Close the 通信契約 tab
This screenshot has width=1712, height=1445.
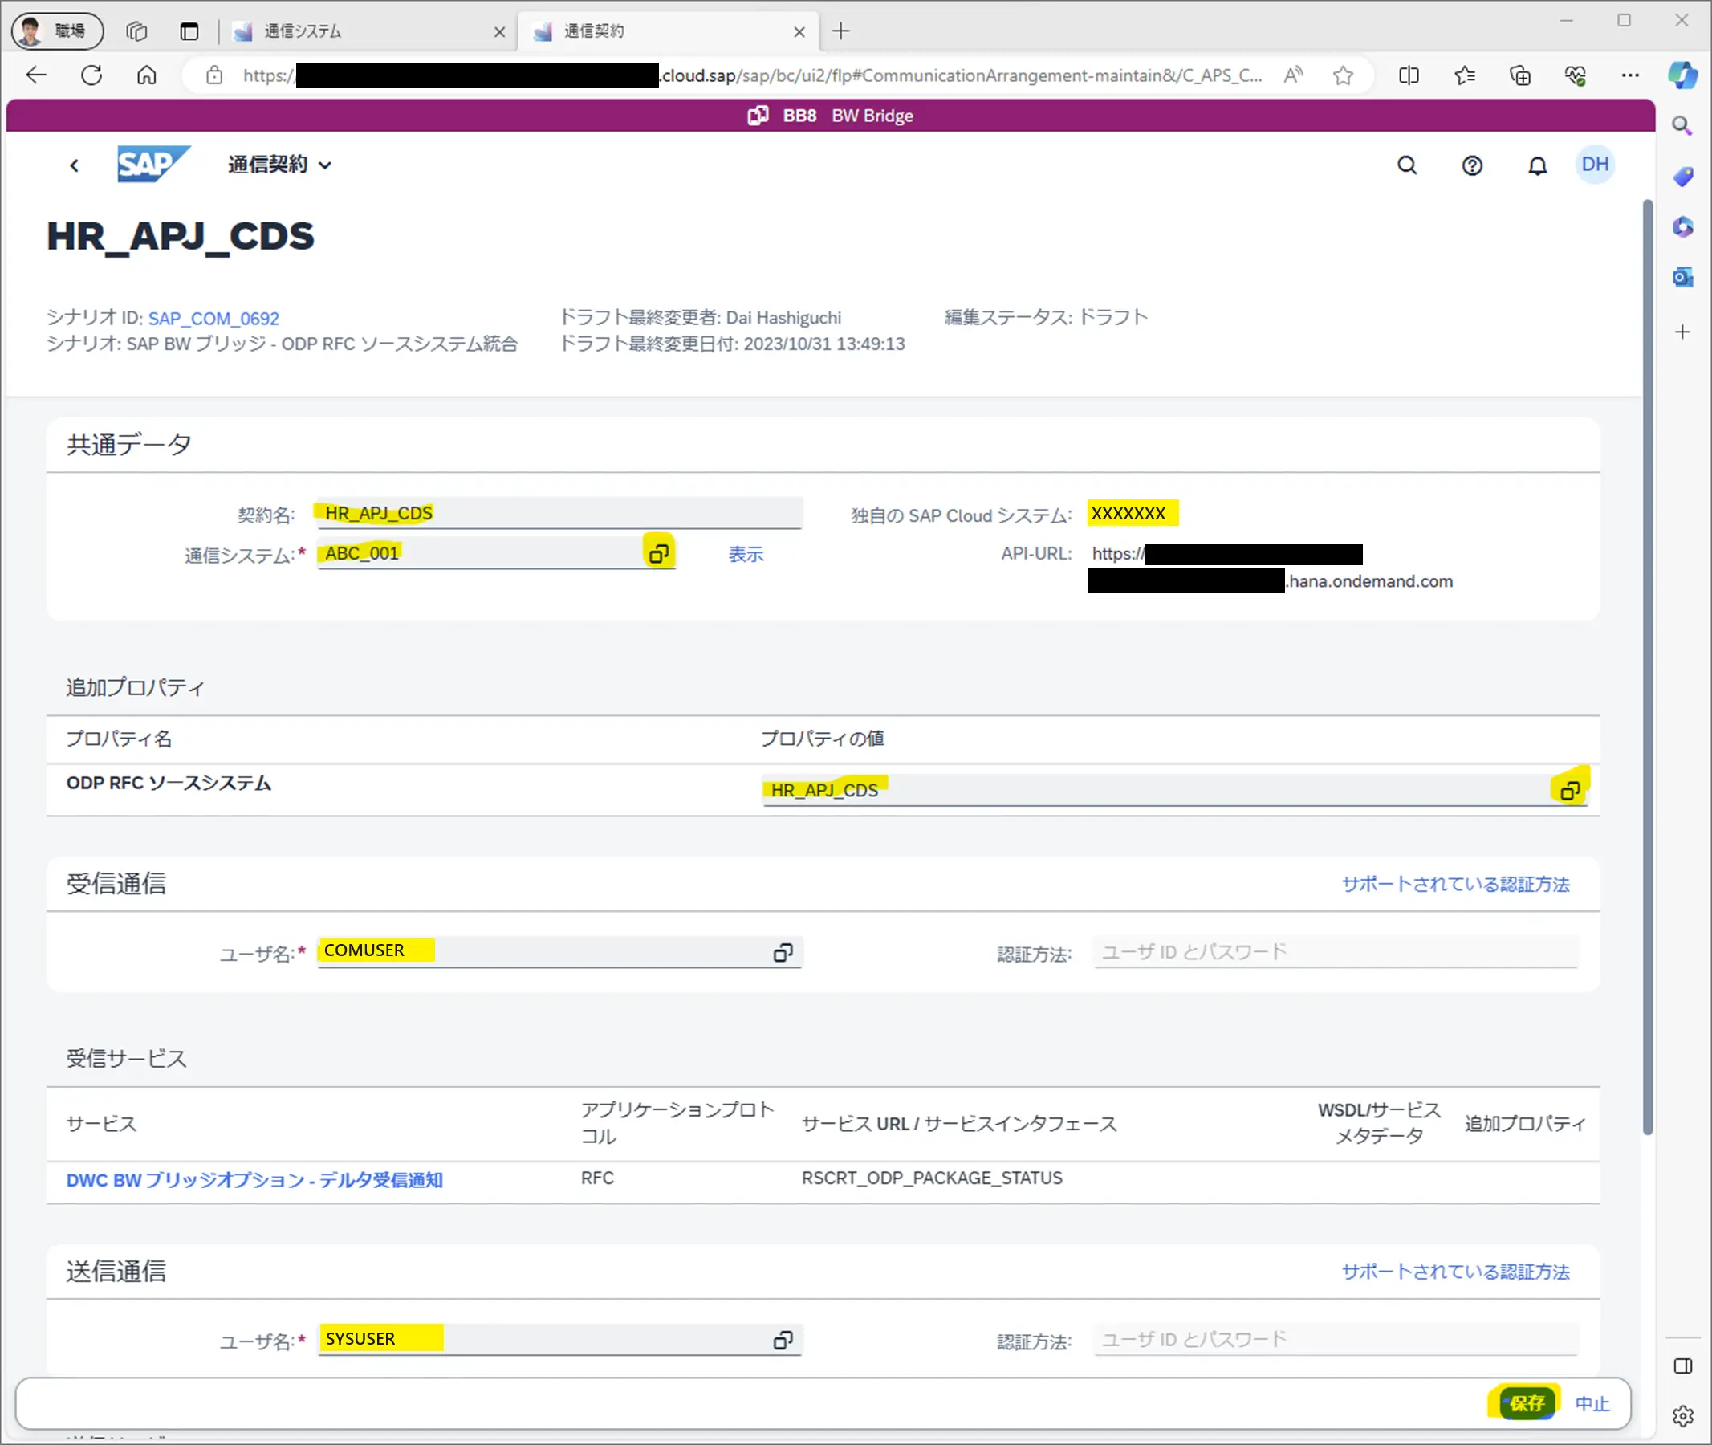(x=799, y=32)
